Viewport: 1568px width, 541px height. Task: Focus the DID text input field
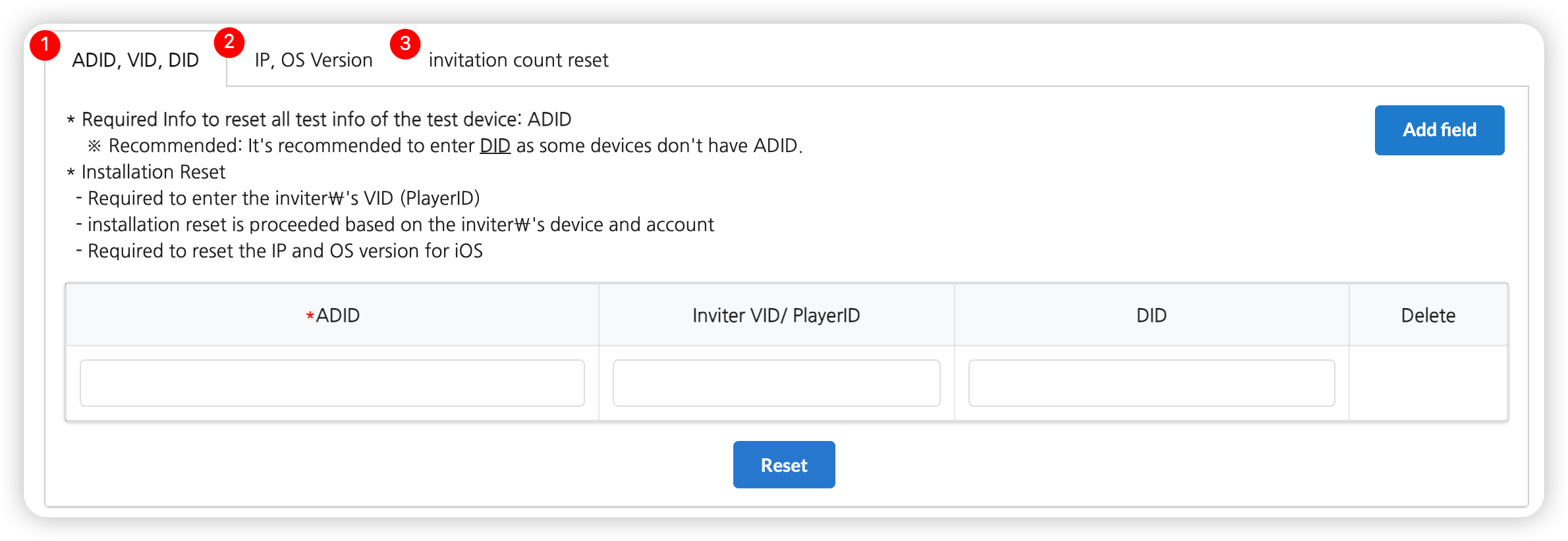click(1151, 383)
